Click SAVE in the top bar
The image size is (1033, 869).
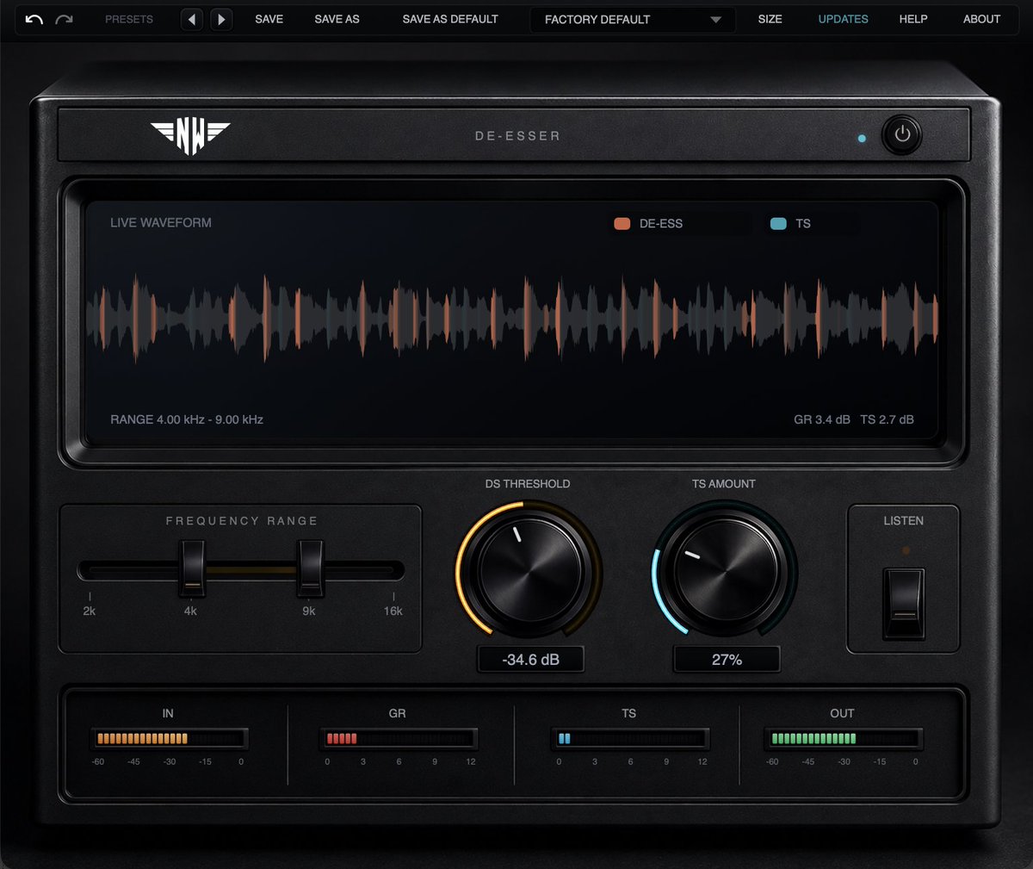tap(269, 19)
